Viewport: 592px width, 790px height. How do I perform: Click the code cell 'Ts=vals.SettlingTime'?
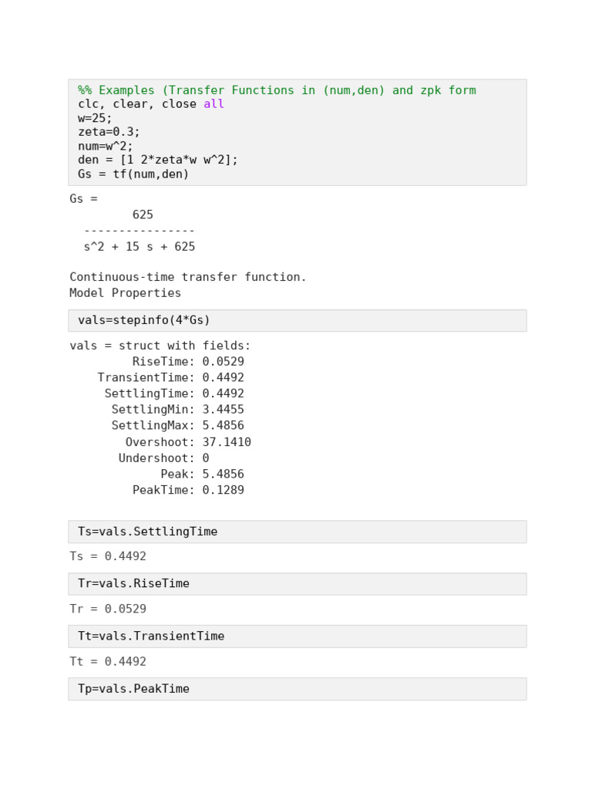click(x=298, y=532)
